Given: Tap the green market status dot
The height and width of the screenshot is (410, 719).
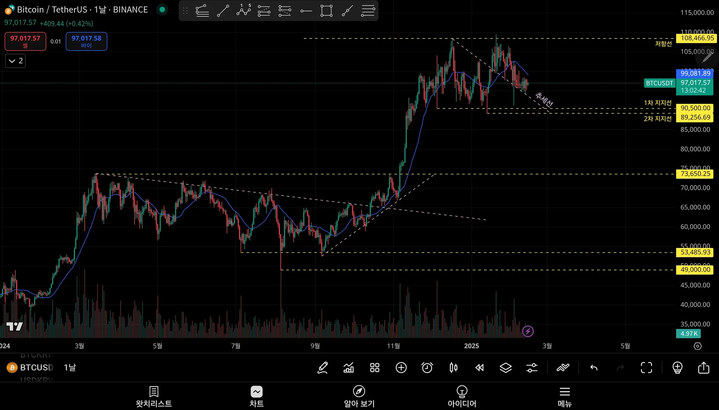Looking at the screenshot, I should pyautogui.click(x=162, y=9).
